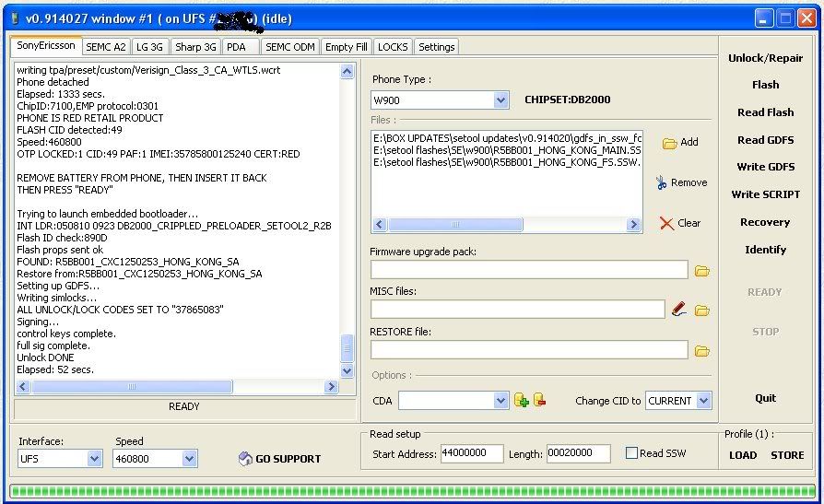
Task: Click the log line with IMEI:35785800125240
Action: (x=159, y=155)
